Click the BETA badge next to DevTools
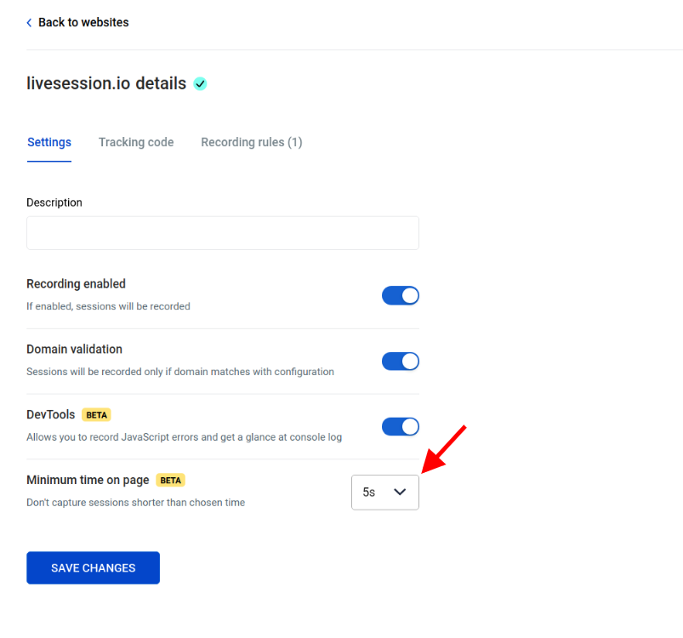The image size is (683, 638). tap(96, 414)
